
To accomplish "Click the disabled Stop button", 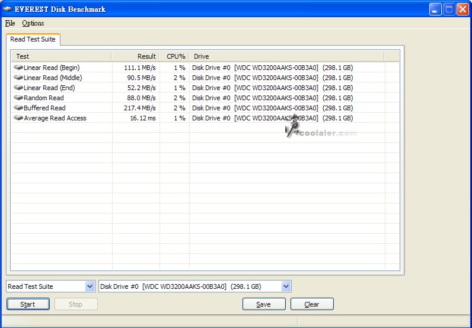I will (76, 304).
